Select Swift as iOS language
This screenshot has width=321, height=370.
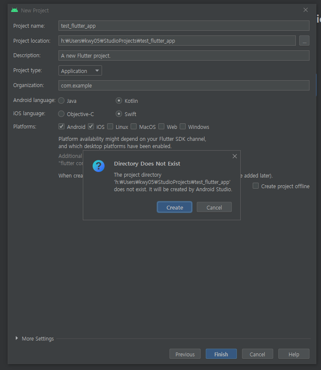coord(119,114)
